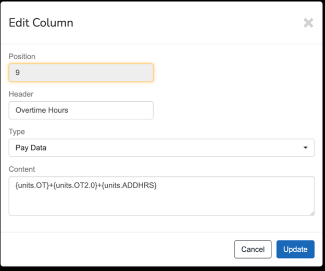Close the Edit Column dialog with X

308,23
